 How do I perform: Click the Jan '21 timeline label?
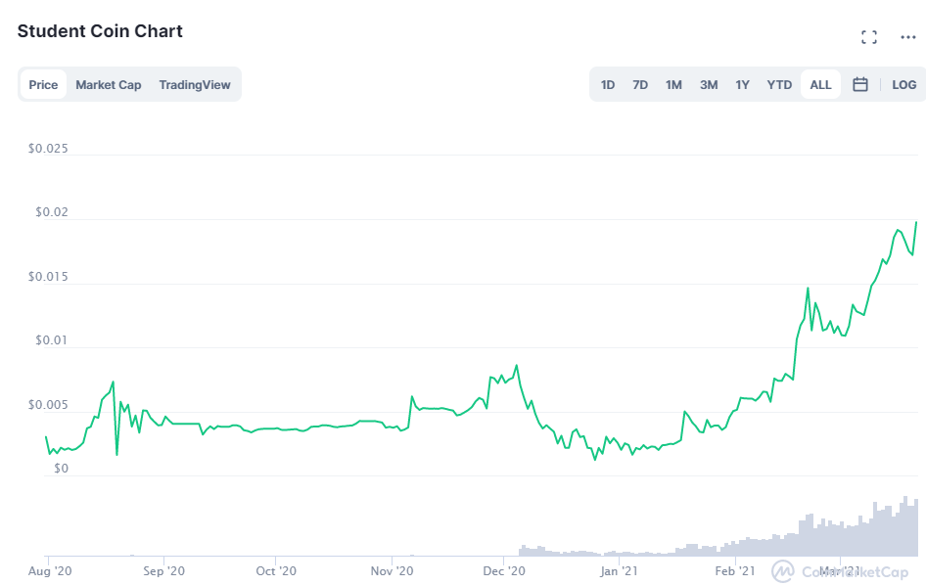point(619,571)
